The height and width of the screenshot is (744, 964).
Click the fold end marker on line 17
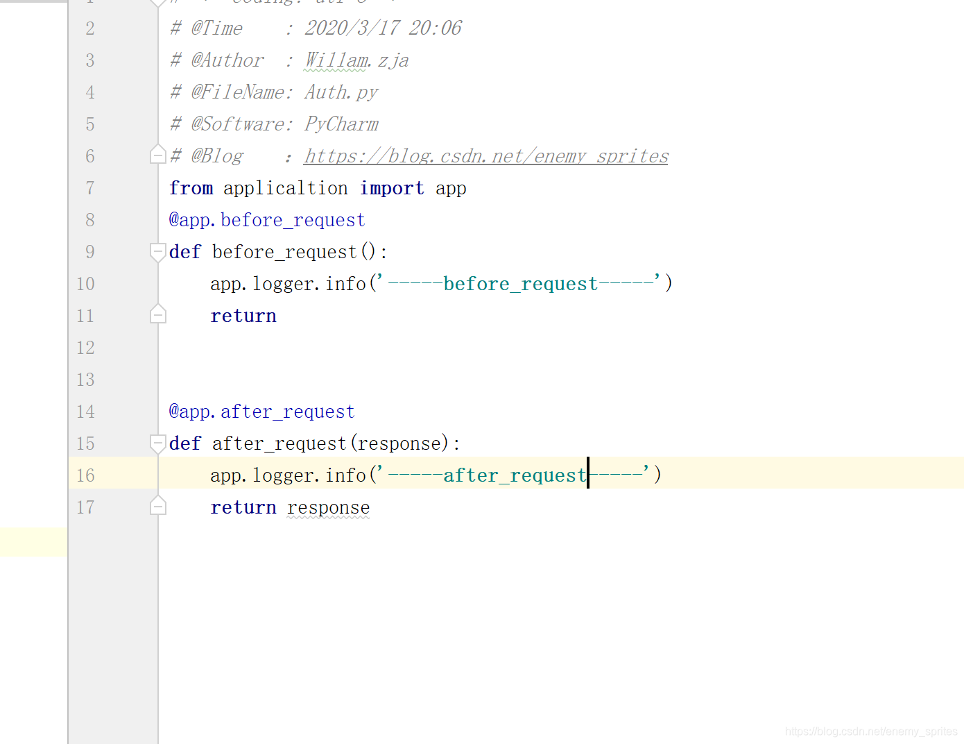pos(158,505)
